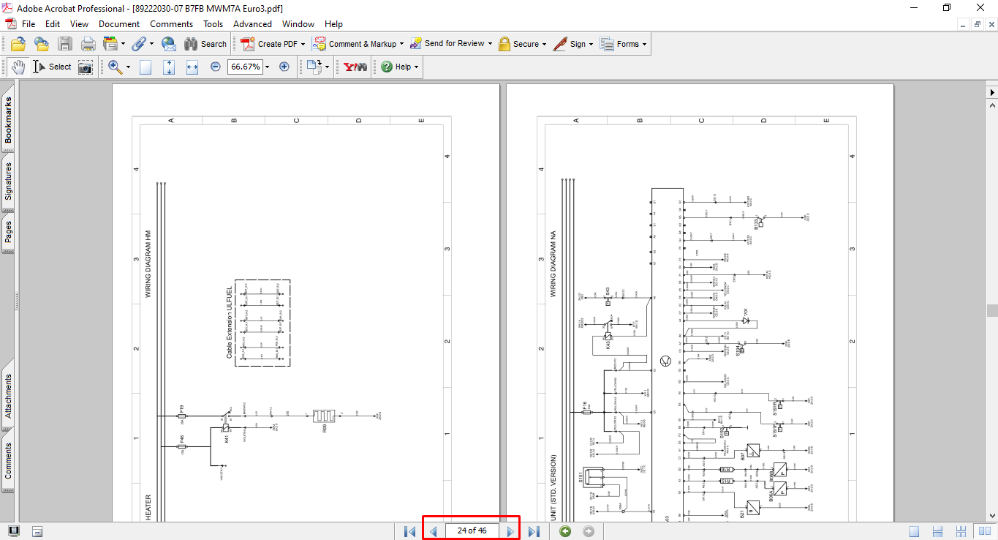Jump to the first page
The height and width of the screenshot is (540, 998).
pos(409,531)
